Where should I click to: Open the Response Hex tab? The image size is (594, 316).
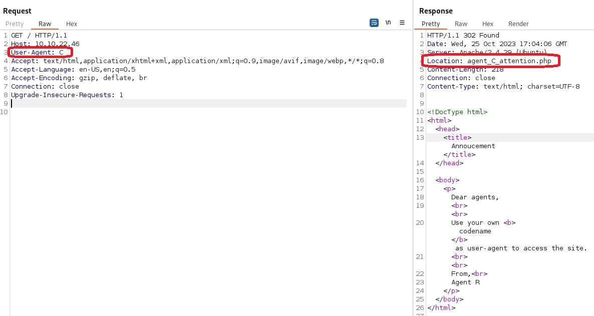487,24
